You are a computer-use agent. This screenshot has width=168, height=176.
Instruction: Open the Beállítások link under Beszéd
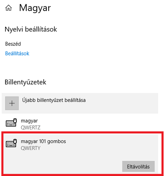tap(17, 54)
